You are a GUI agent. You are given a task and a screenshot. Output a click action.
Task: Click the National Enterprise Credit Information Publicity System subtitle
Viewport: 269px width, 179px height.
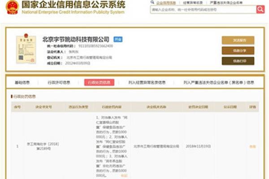coord(73,12)
